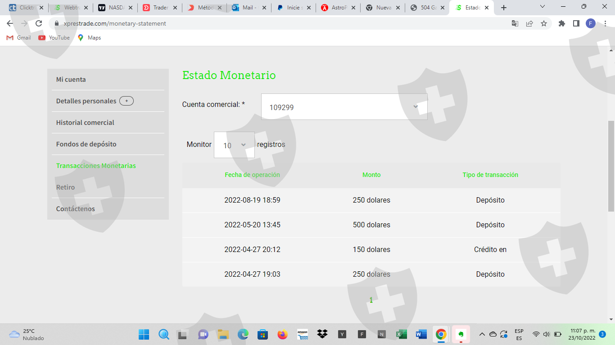Open the Chrome three-dot menu
Screen dimensions: 615x345
click(x=605, y=23)
